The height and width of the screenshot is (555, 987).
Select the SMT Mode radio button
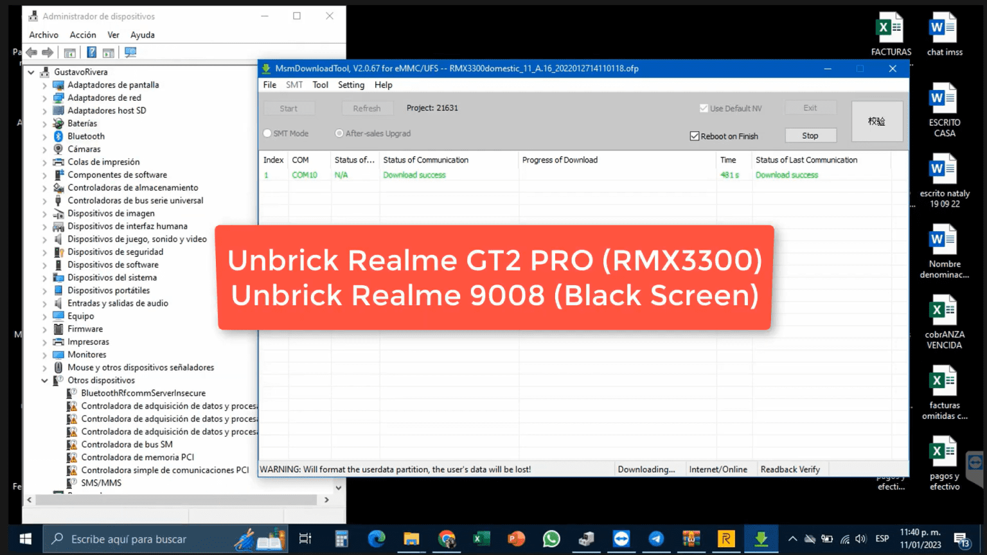tap(267, 133)
